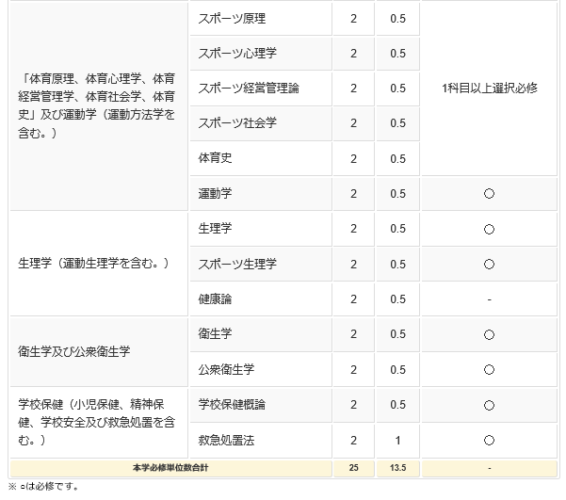This screenshot has height=500, width=566.
Task: Select the スポーツ生理学 subject cell
Action: point(261,265)
